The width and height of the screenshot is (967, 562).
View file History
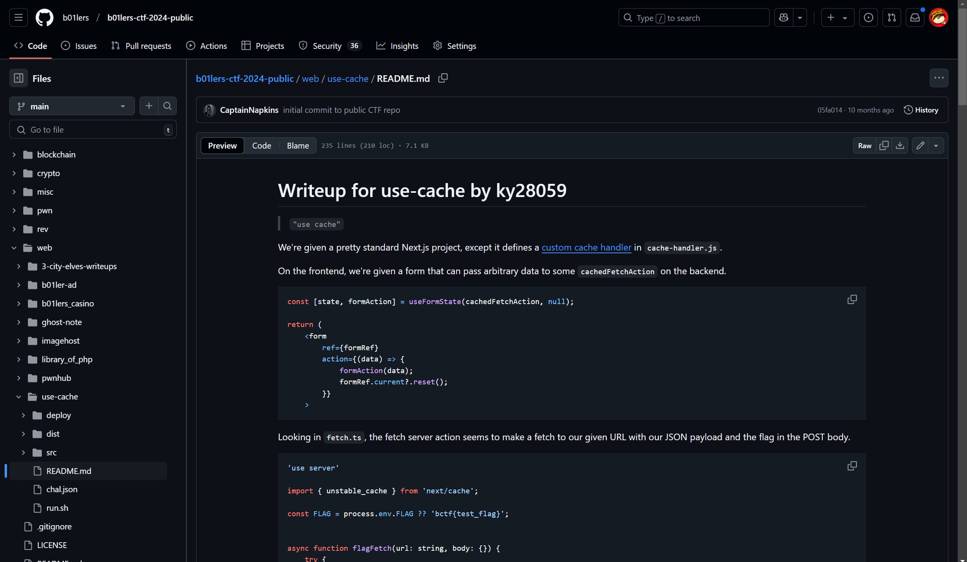coord(921,110)
